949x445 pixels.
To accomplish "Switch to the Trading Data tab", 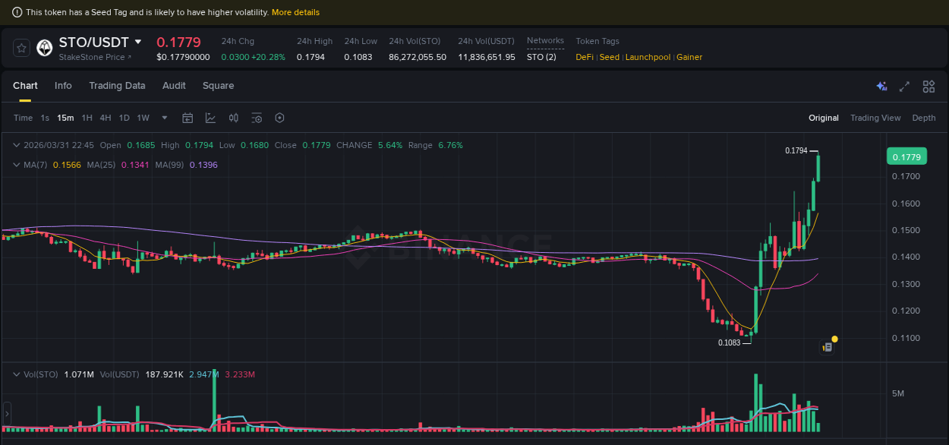I will coord(117,86).
